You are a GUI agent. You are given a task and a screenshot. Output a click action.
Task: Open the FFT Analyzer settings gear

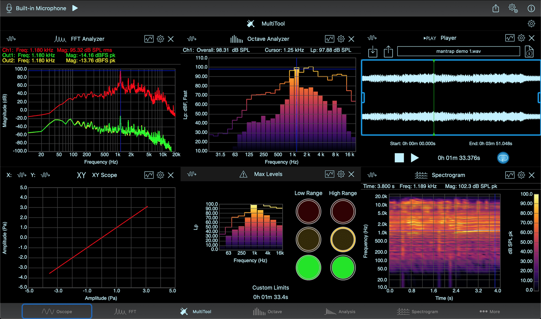pos(160,39)
